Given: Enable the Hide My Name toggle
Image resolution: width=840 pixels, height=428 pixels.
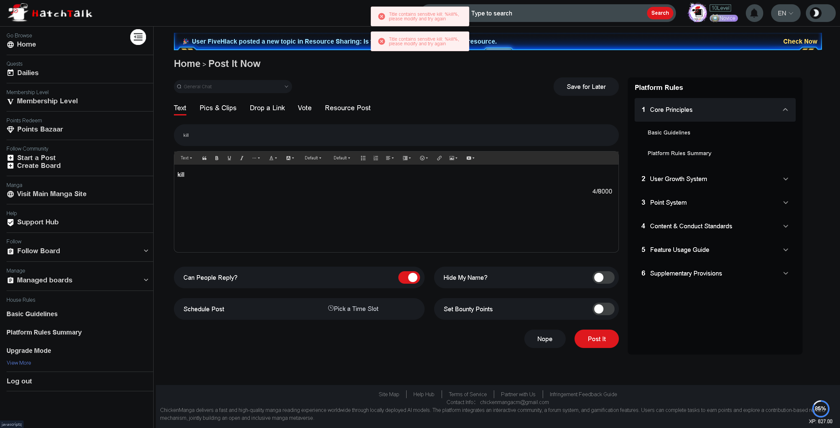Looking at the screenshot, I should [x=603, y=277].
